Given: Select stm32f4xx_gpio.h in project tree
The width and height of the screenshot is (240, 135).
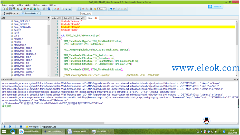Looking at the screenshot, I should (x=23, y=60).
